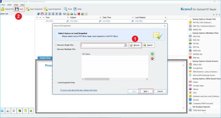Open the FIND menu
Screen dimensions: 221x118
coord(16,5)
